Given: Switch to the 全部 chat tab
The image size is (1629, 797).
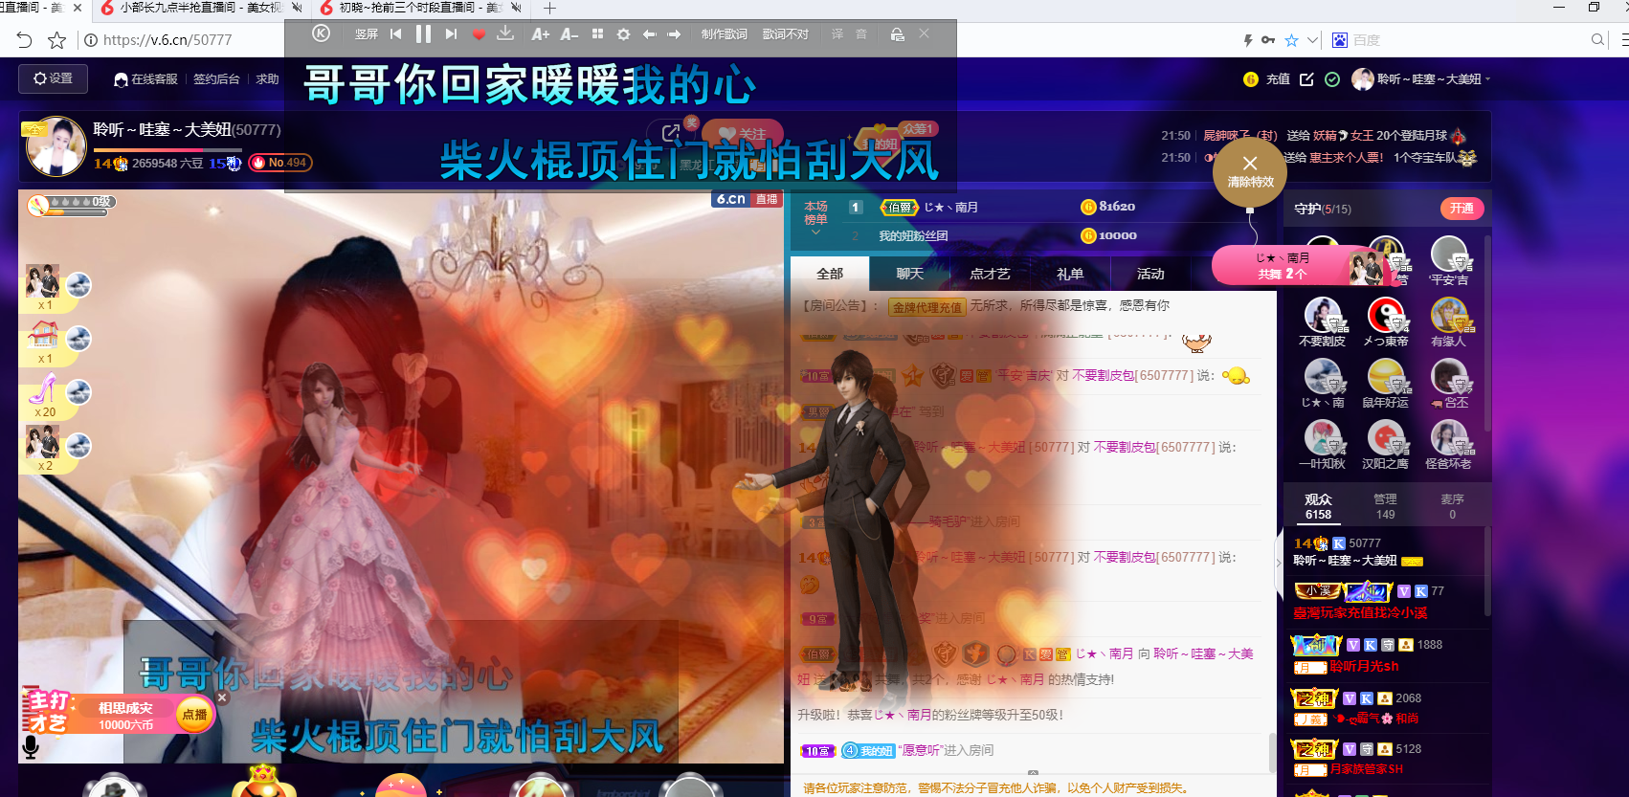Looking at the screenshot, I should pos(830,274).
